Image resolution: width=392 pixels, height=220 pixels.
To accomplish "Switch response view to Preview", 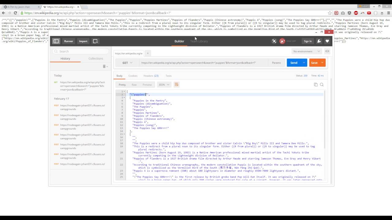I will [147, 85].
